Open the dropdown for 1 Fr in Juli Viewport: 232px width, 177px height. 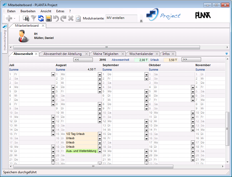click(53, 74)
